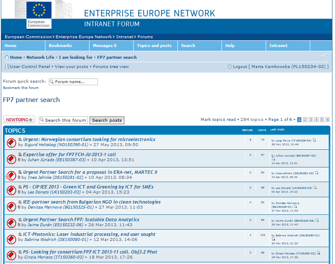
Task: View latest post icon by Luigi Pavia
Action: click(x=314, y=140)
